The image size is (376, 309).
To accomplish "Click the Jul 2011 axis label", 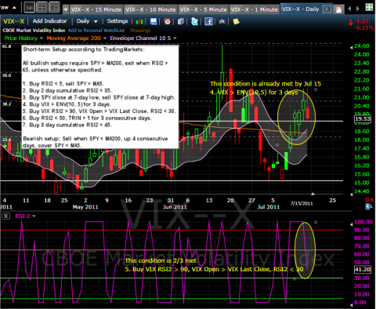I will (269, 207).
